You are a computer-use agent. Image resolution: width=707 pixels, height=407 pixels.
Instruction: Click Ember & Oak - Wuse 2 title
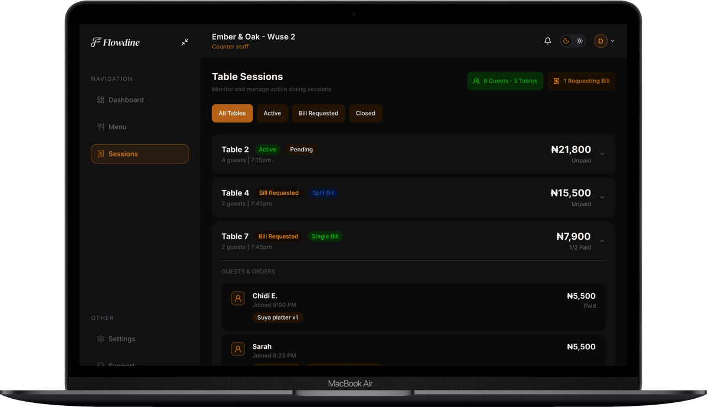tap(253, 37)
